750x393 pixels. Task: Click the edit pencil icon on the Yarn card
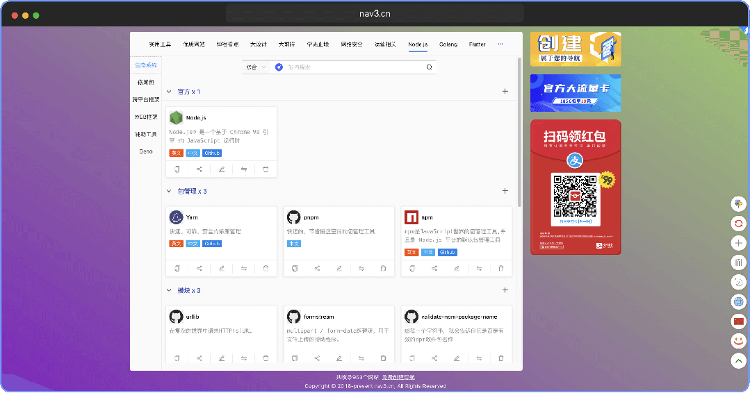point(222,268)
